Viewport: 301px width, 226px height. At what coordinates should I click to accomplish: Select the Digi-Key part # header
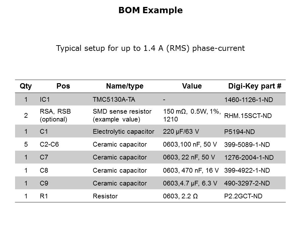click(x=255, y=86)
